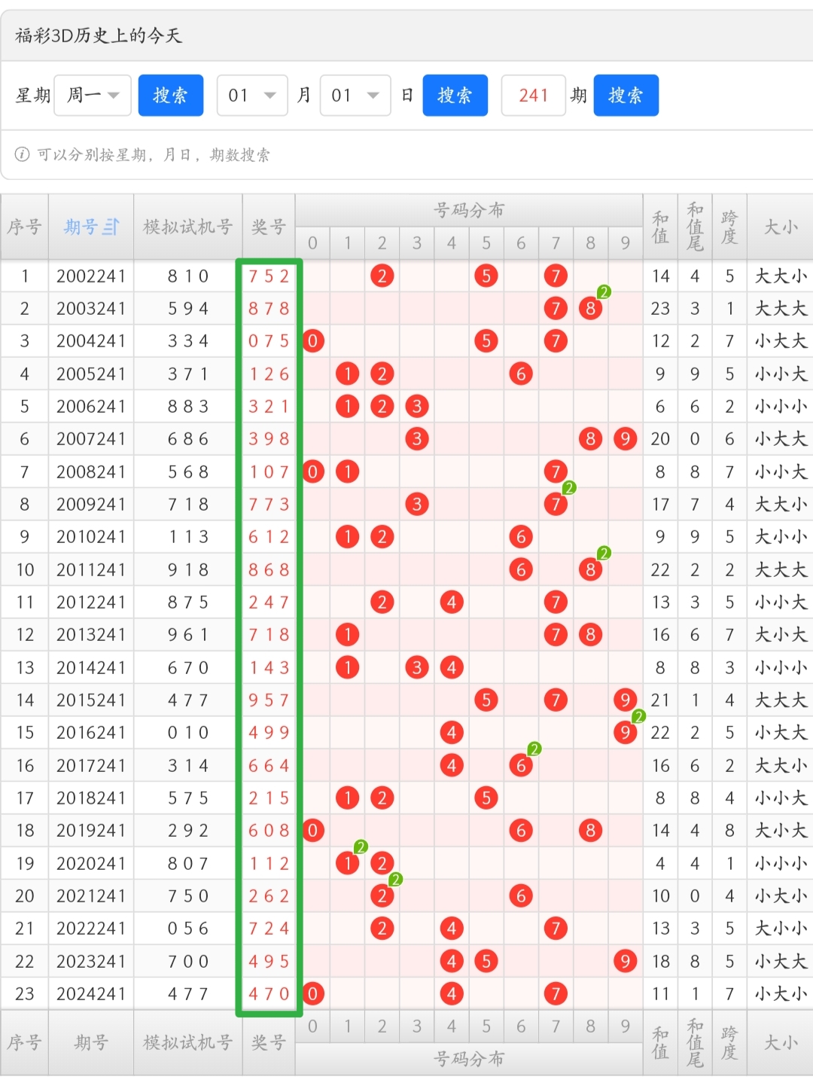Click red ball 6 in row 2005241
813x1083 pixels.
point(521,374)
